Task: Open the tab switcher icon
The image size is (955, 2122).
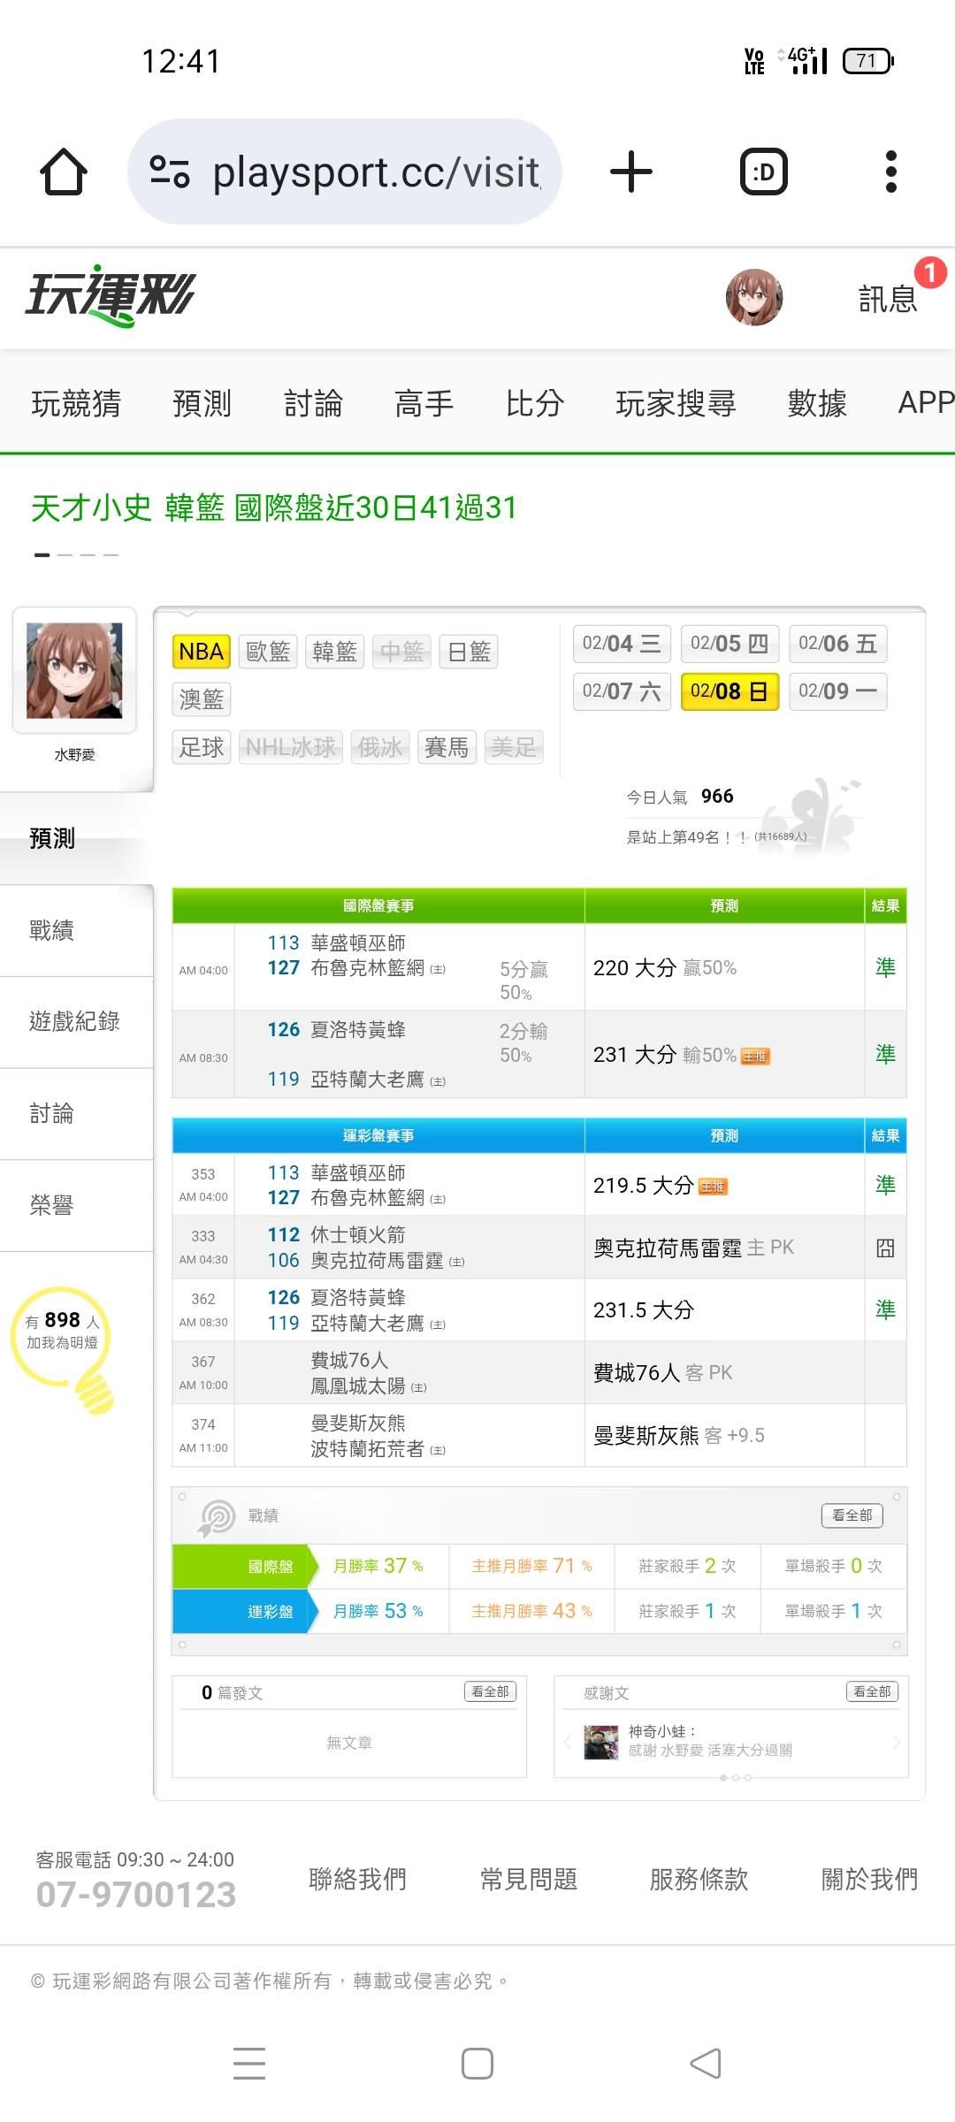Action: (763, 172)
